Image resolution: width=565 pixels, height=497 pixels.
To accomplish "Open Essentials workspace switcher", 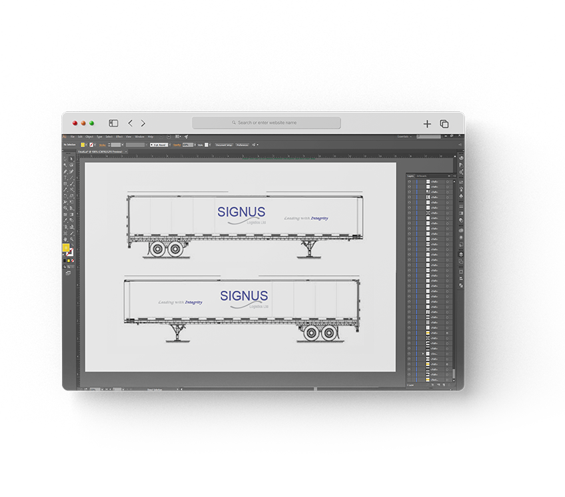I will pos(404,137).
